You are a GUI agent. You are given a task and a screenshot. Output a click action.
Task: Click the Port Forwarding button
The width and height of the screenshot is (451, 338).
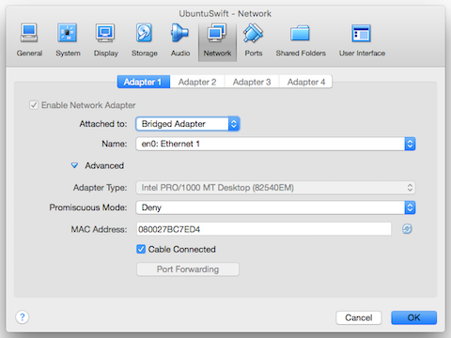[x=188, y=269]
